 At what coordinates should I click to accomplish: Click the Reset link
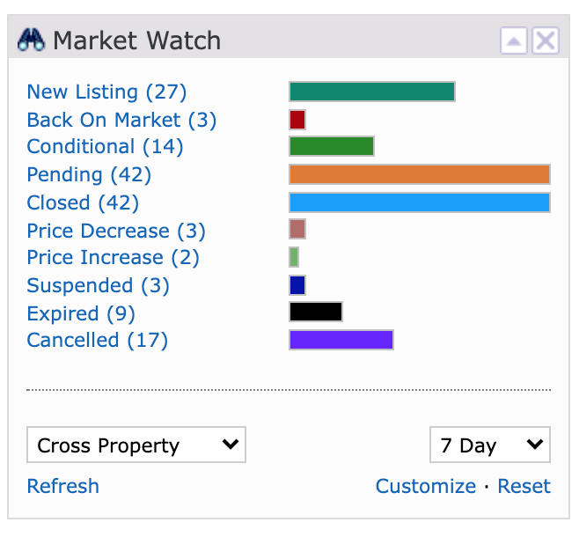[x=524, y=486]
